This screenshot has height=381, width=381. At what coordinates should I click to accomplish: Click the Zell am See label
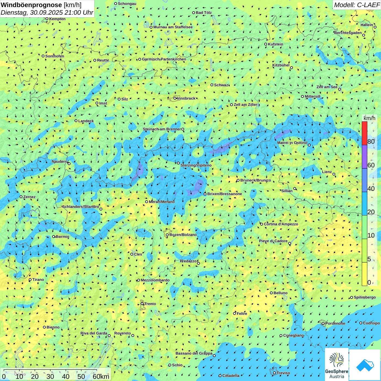pyautogui.click(x=327, y=87)
